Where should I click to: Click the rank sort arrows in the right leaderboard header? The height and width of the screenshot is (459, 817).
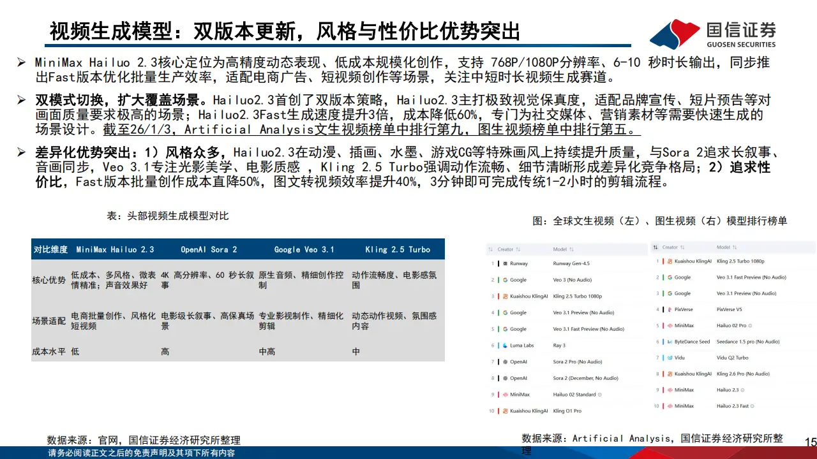[655, 247]
